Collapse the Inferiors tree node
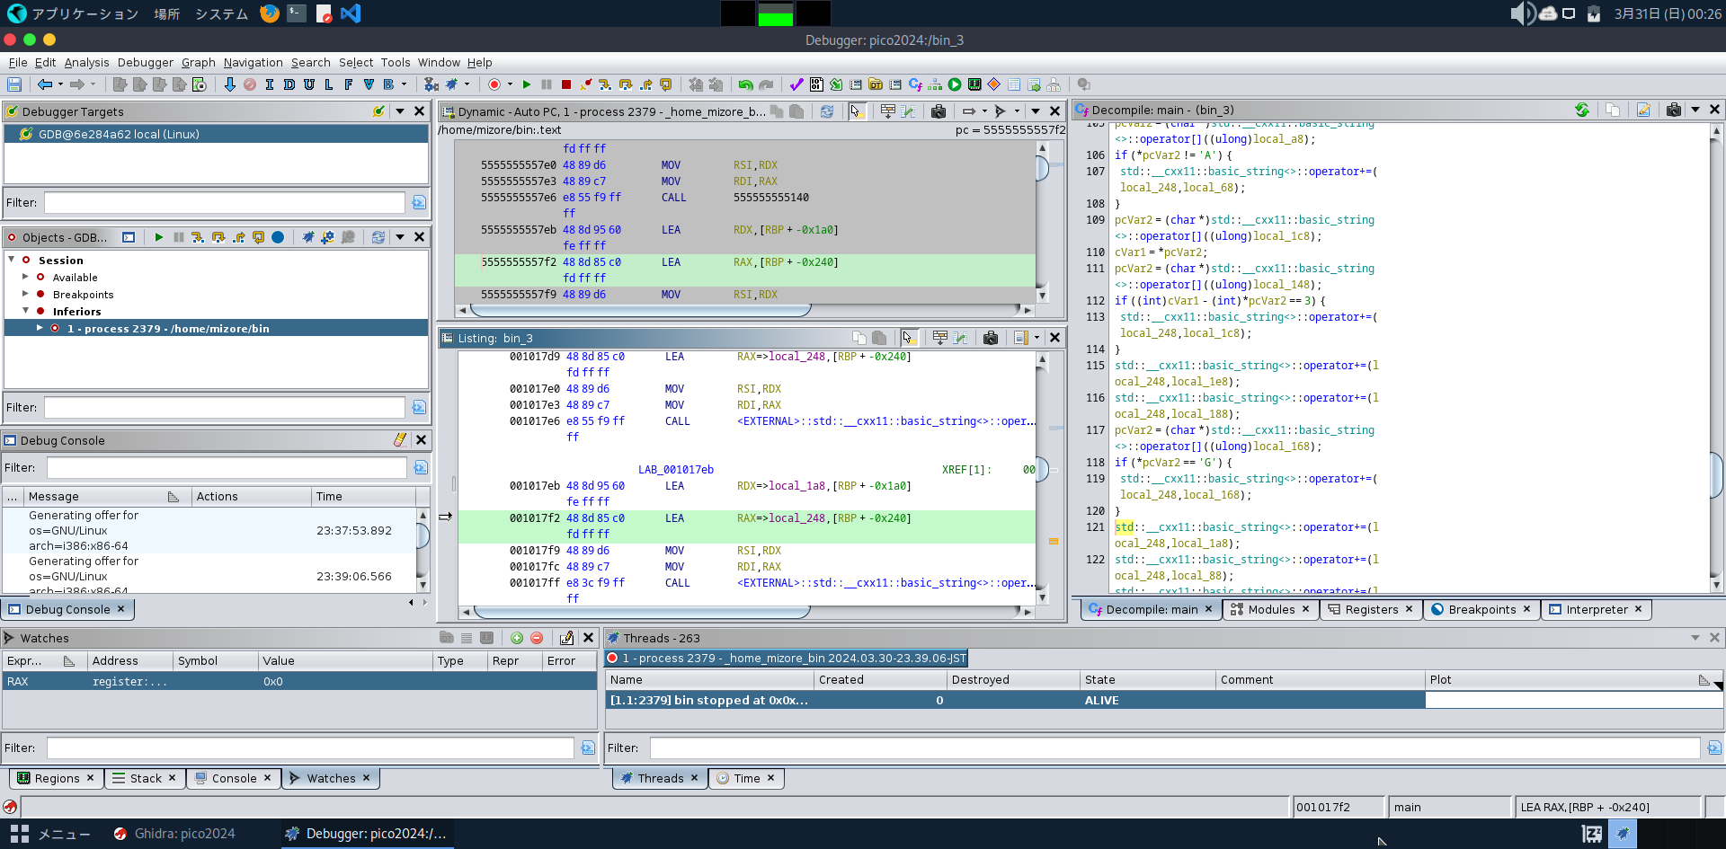Screen dimensions: 1726x849 tap(25, 311)
